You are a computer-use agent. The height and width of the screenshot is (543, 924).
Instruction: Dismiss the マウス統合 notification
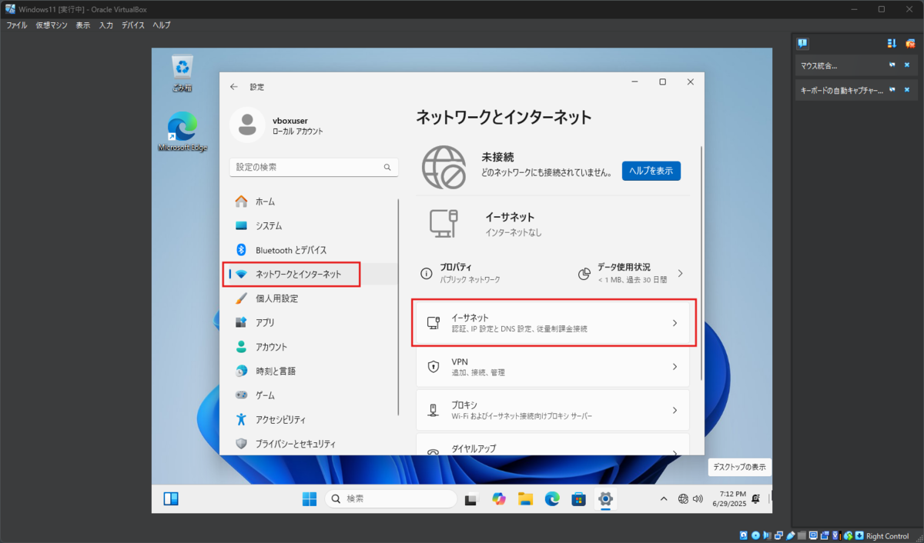[x=907, y=65]
